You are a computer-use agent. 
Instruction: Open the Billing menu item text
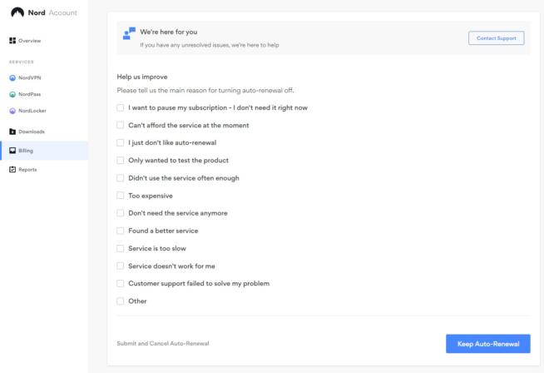[26, 151]
